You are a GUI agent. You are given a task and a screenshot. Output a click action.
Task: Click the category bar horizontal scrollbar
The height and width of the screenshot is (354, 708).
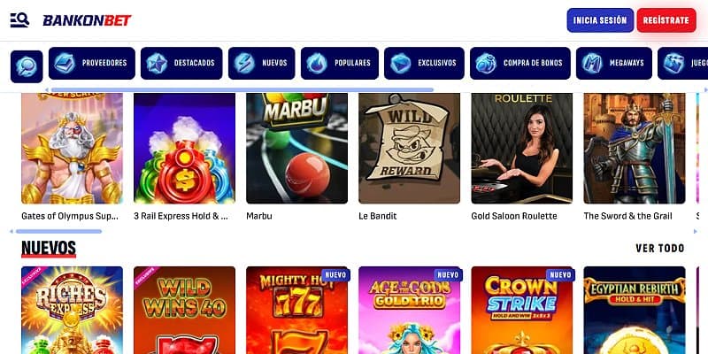coord(242,90)
